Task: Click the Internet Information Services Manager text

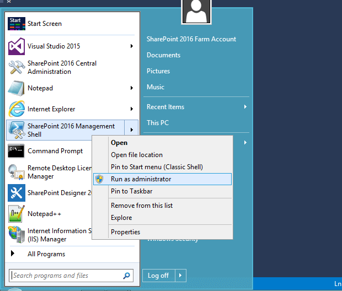Action: tap(60, 235)
